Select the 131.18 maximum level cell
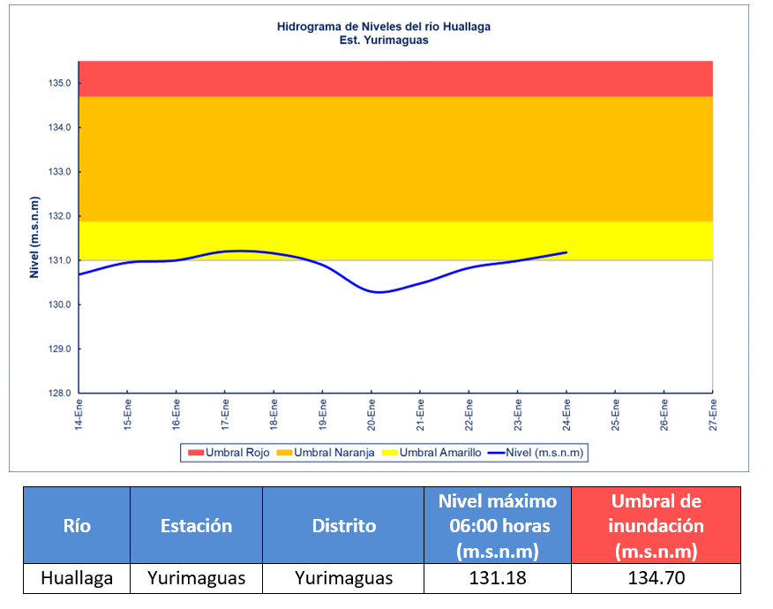The image size is (773, 609). (x=498, y=579)
